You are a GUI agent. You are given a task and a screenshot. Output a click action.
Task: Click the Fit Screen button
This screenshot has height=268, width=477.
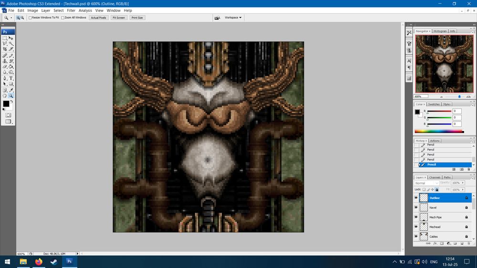point(119,18)
